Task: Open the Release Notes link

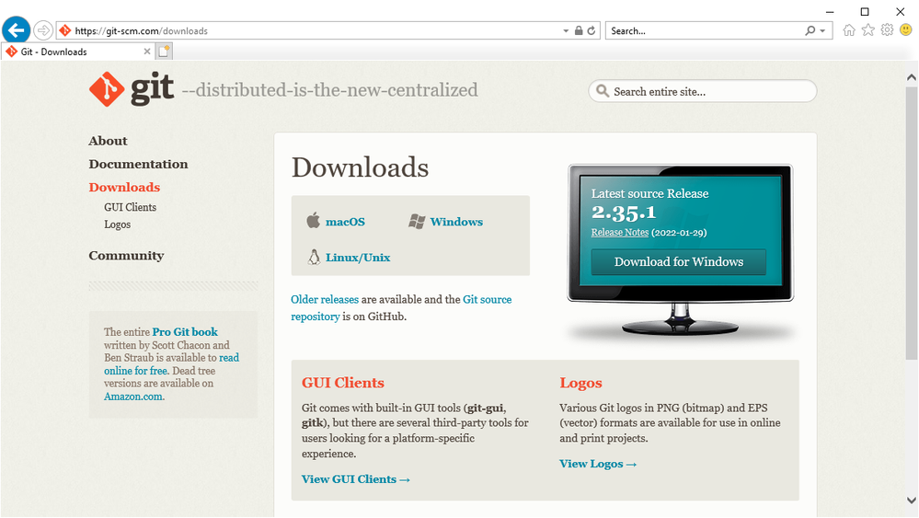Action: point(619,232)
